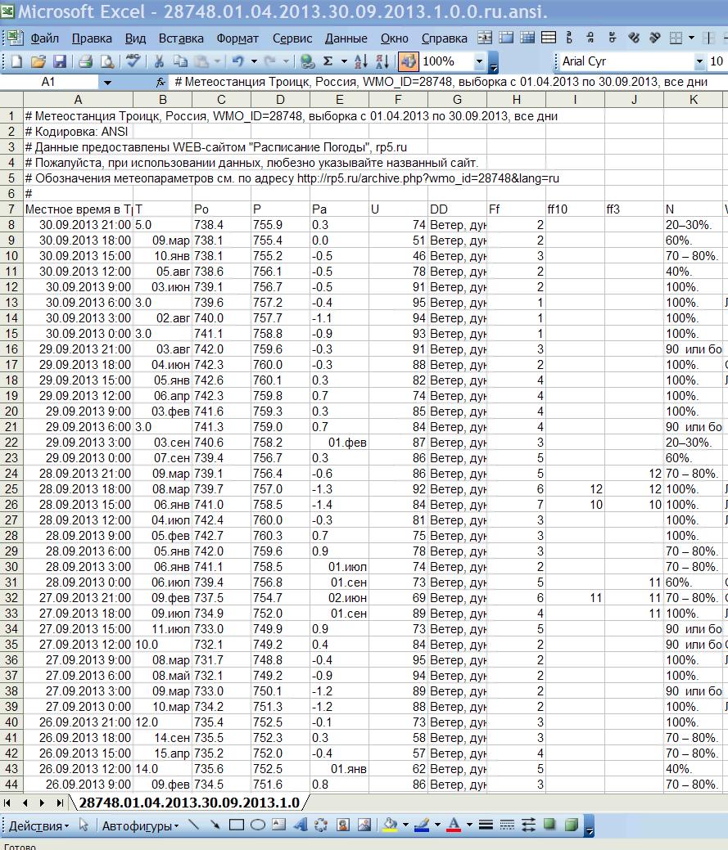The height and width of the screenshot is (850, 728).
Task: Open the Данные menu
Action: coord(346,38)
